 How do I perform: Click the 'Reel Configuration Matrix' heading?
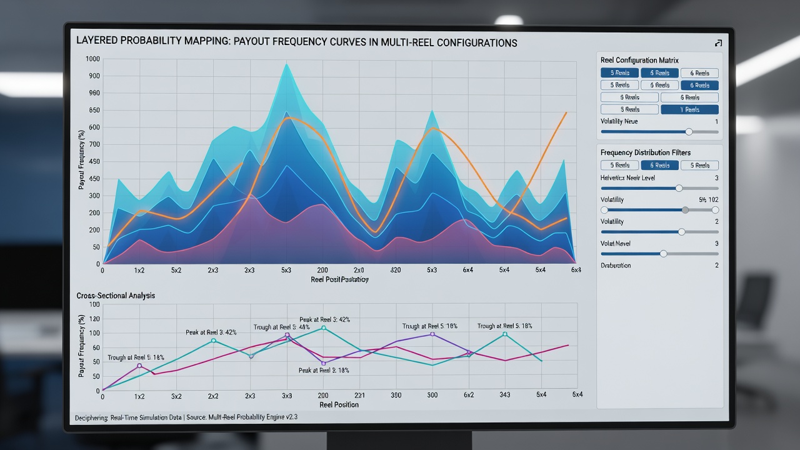click(639, 60)
